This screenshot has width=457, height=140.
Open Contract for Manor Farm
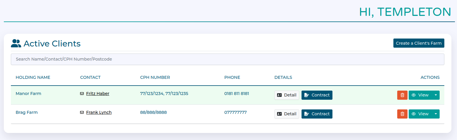(x=317, y=95)
